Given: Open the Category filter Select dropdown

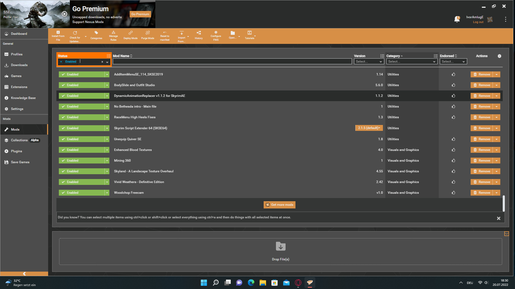Looking at the screenshot, I should click(x=412, y=62).
